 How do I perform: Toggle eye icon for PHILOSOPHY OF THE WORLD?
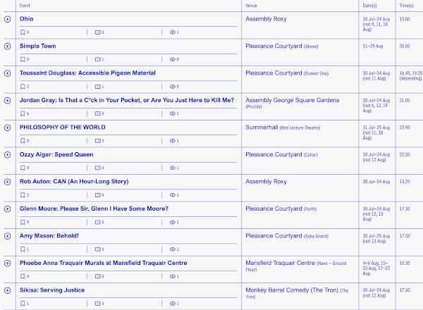tap(173, 141)
